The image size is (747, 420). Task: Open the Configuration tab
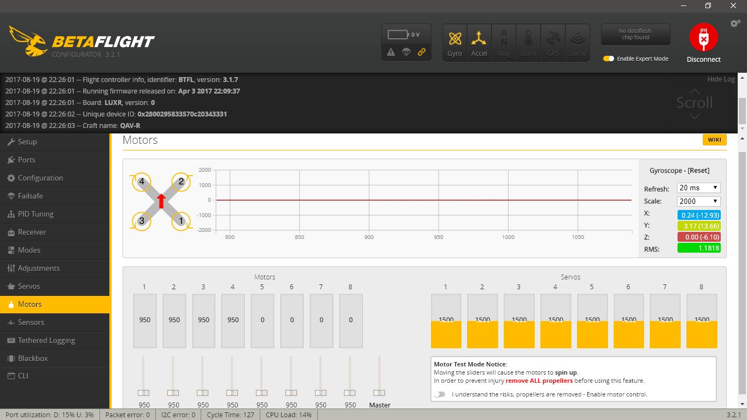55,178
